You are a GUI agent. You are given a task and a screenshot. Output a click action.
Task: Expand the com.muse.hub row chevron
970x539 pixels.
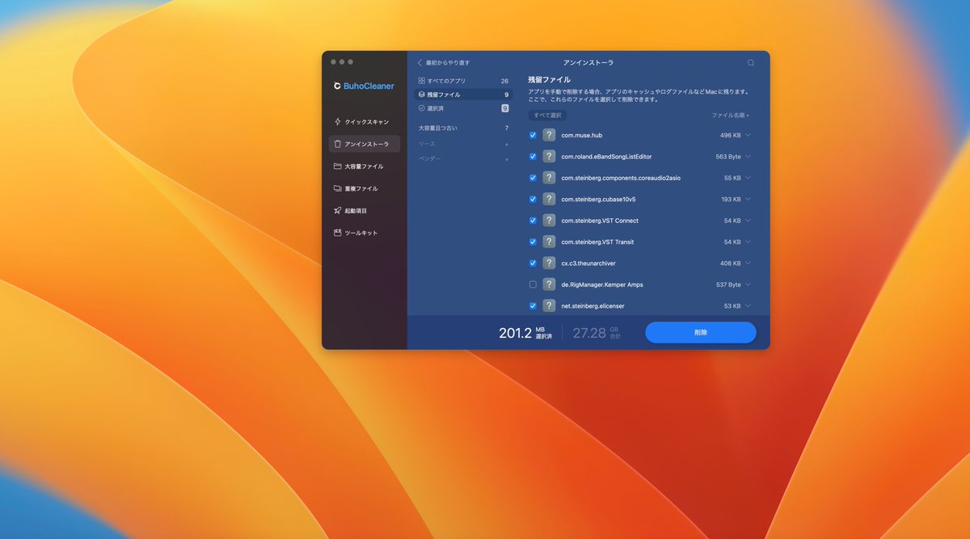[x=749, y=135]
